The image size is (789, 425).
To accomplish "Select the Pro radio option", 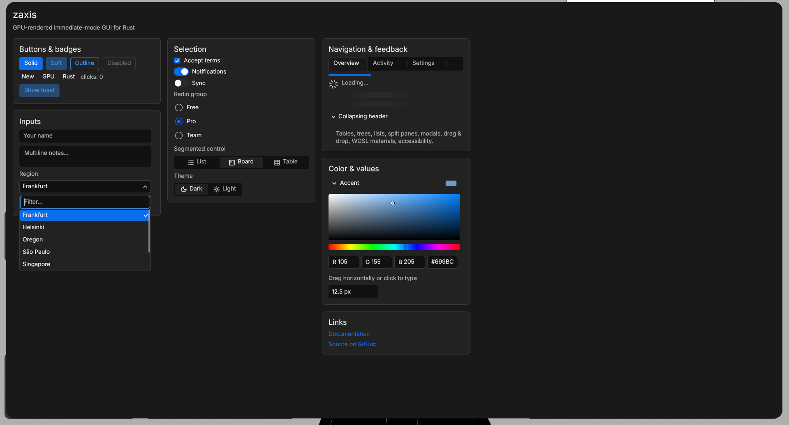I will (179, 122).
